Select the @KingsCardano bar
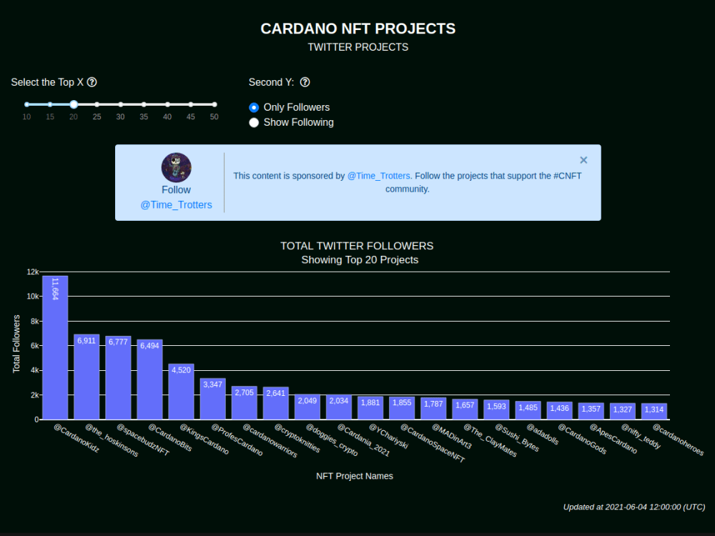 181,393
